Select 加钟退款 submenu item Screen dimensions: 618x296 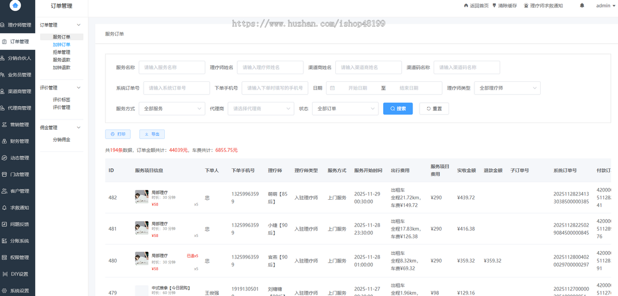click(x=61, y=67)
